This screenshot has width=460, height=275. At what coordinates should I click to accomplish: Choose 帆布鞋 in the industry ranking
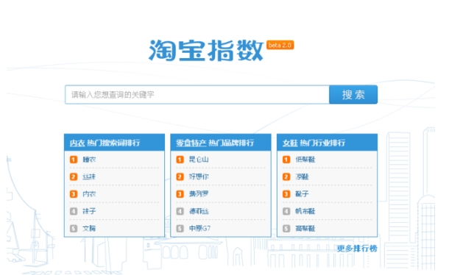pos(305,211)
